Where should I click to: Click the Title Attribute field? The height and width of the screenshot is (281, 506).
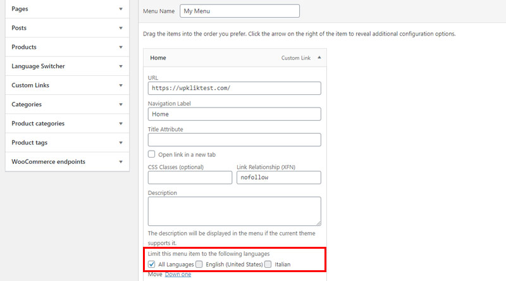tap(234, 140)
